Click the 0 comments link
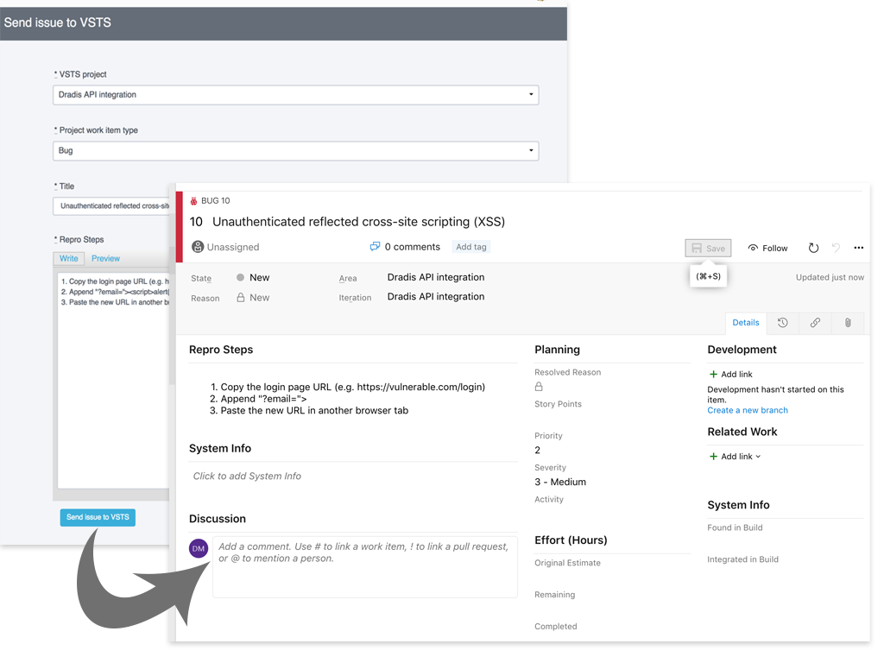Viewport: 884px width, 663px height. (412, 247)
